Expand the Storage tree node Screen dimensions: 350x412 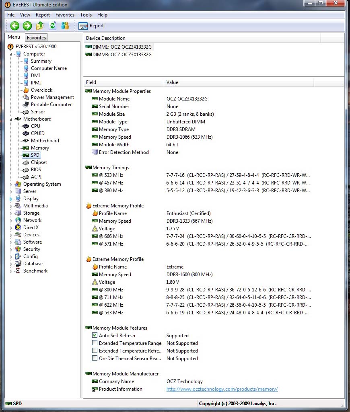[11, 213]
